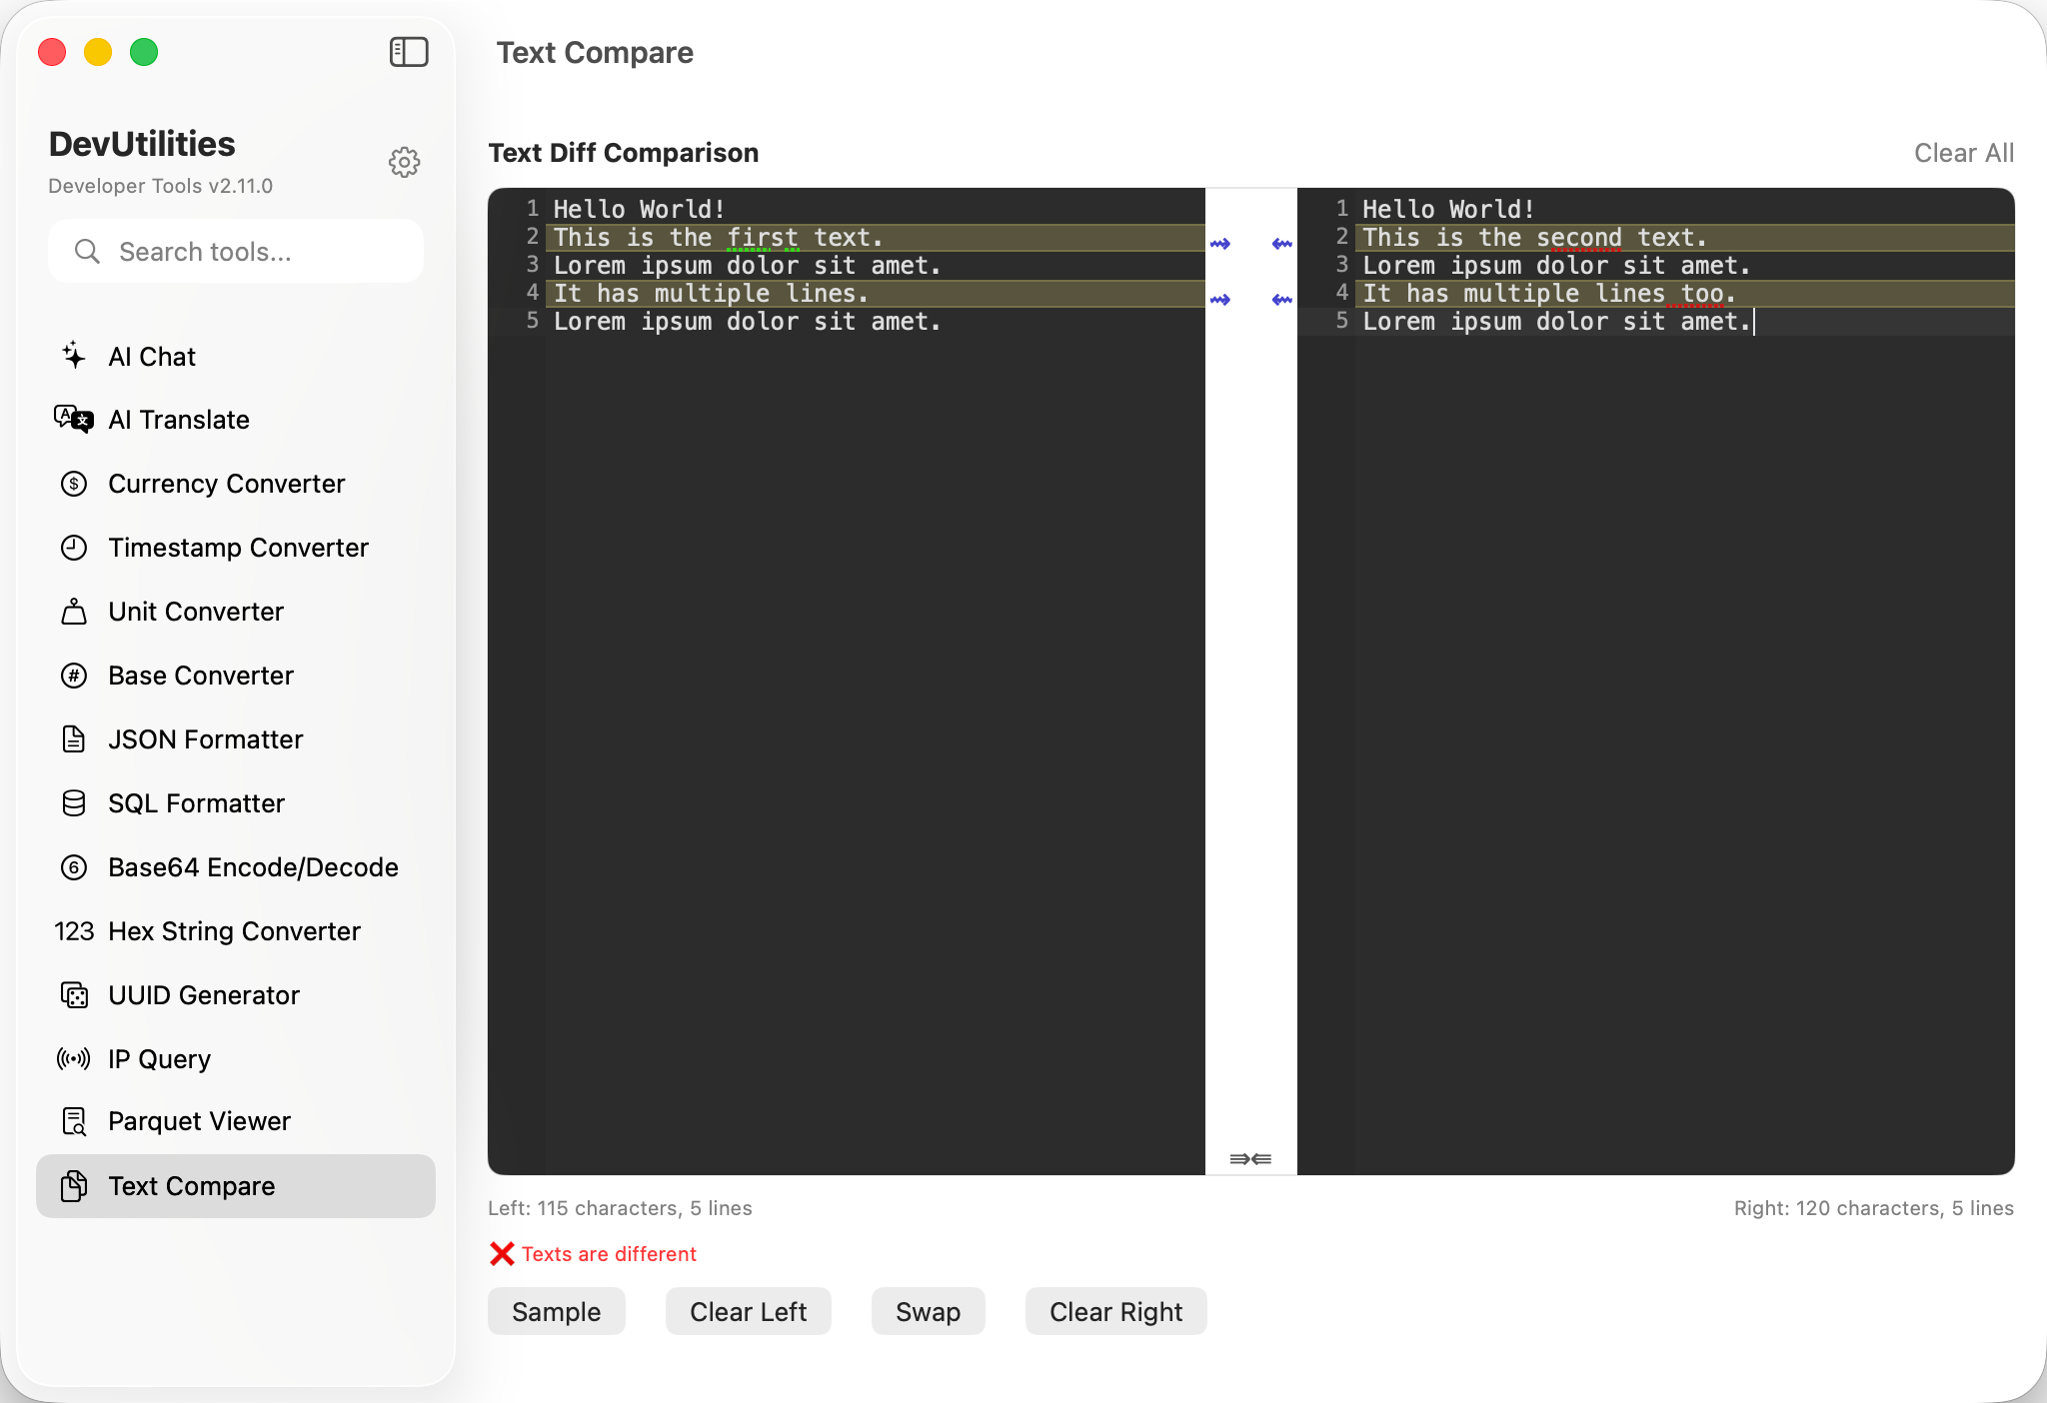Viewport: 2047px width, 1403px height.
Task: Toggle the sidebar visibility
Action: [x=409, y=51]
